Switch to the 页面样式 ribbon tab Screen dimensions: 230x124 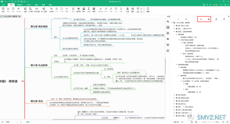(20, 5)
